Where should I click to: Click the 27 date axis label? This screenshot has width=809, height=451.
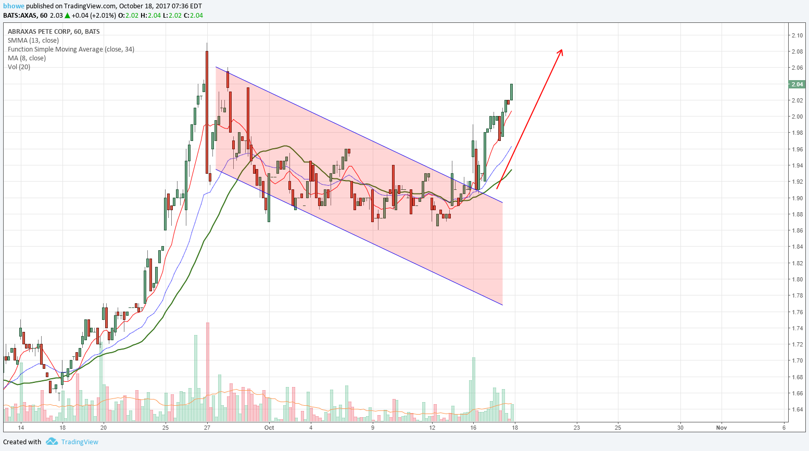point(207,428)
